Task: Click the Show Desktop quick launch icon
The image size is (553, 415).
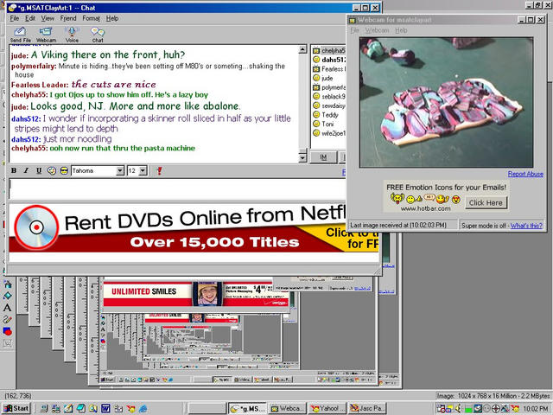Action: (68, 409)
